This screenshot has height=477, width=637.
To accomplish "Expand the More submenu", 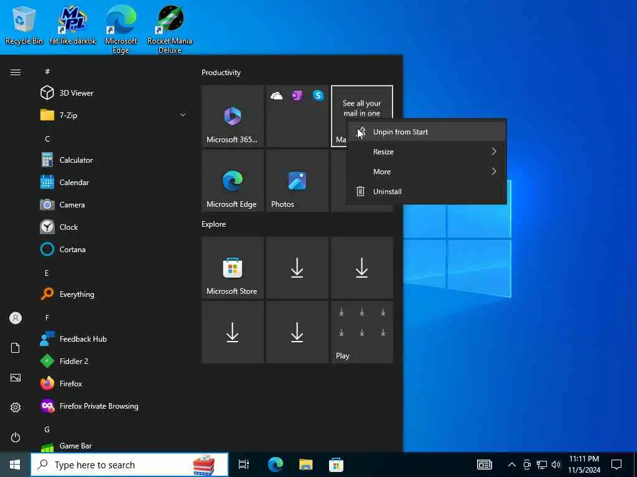I will [426, 171].
